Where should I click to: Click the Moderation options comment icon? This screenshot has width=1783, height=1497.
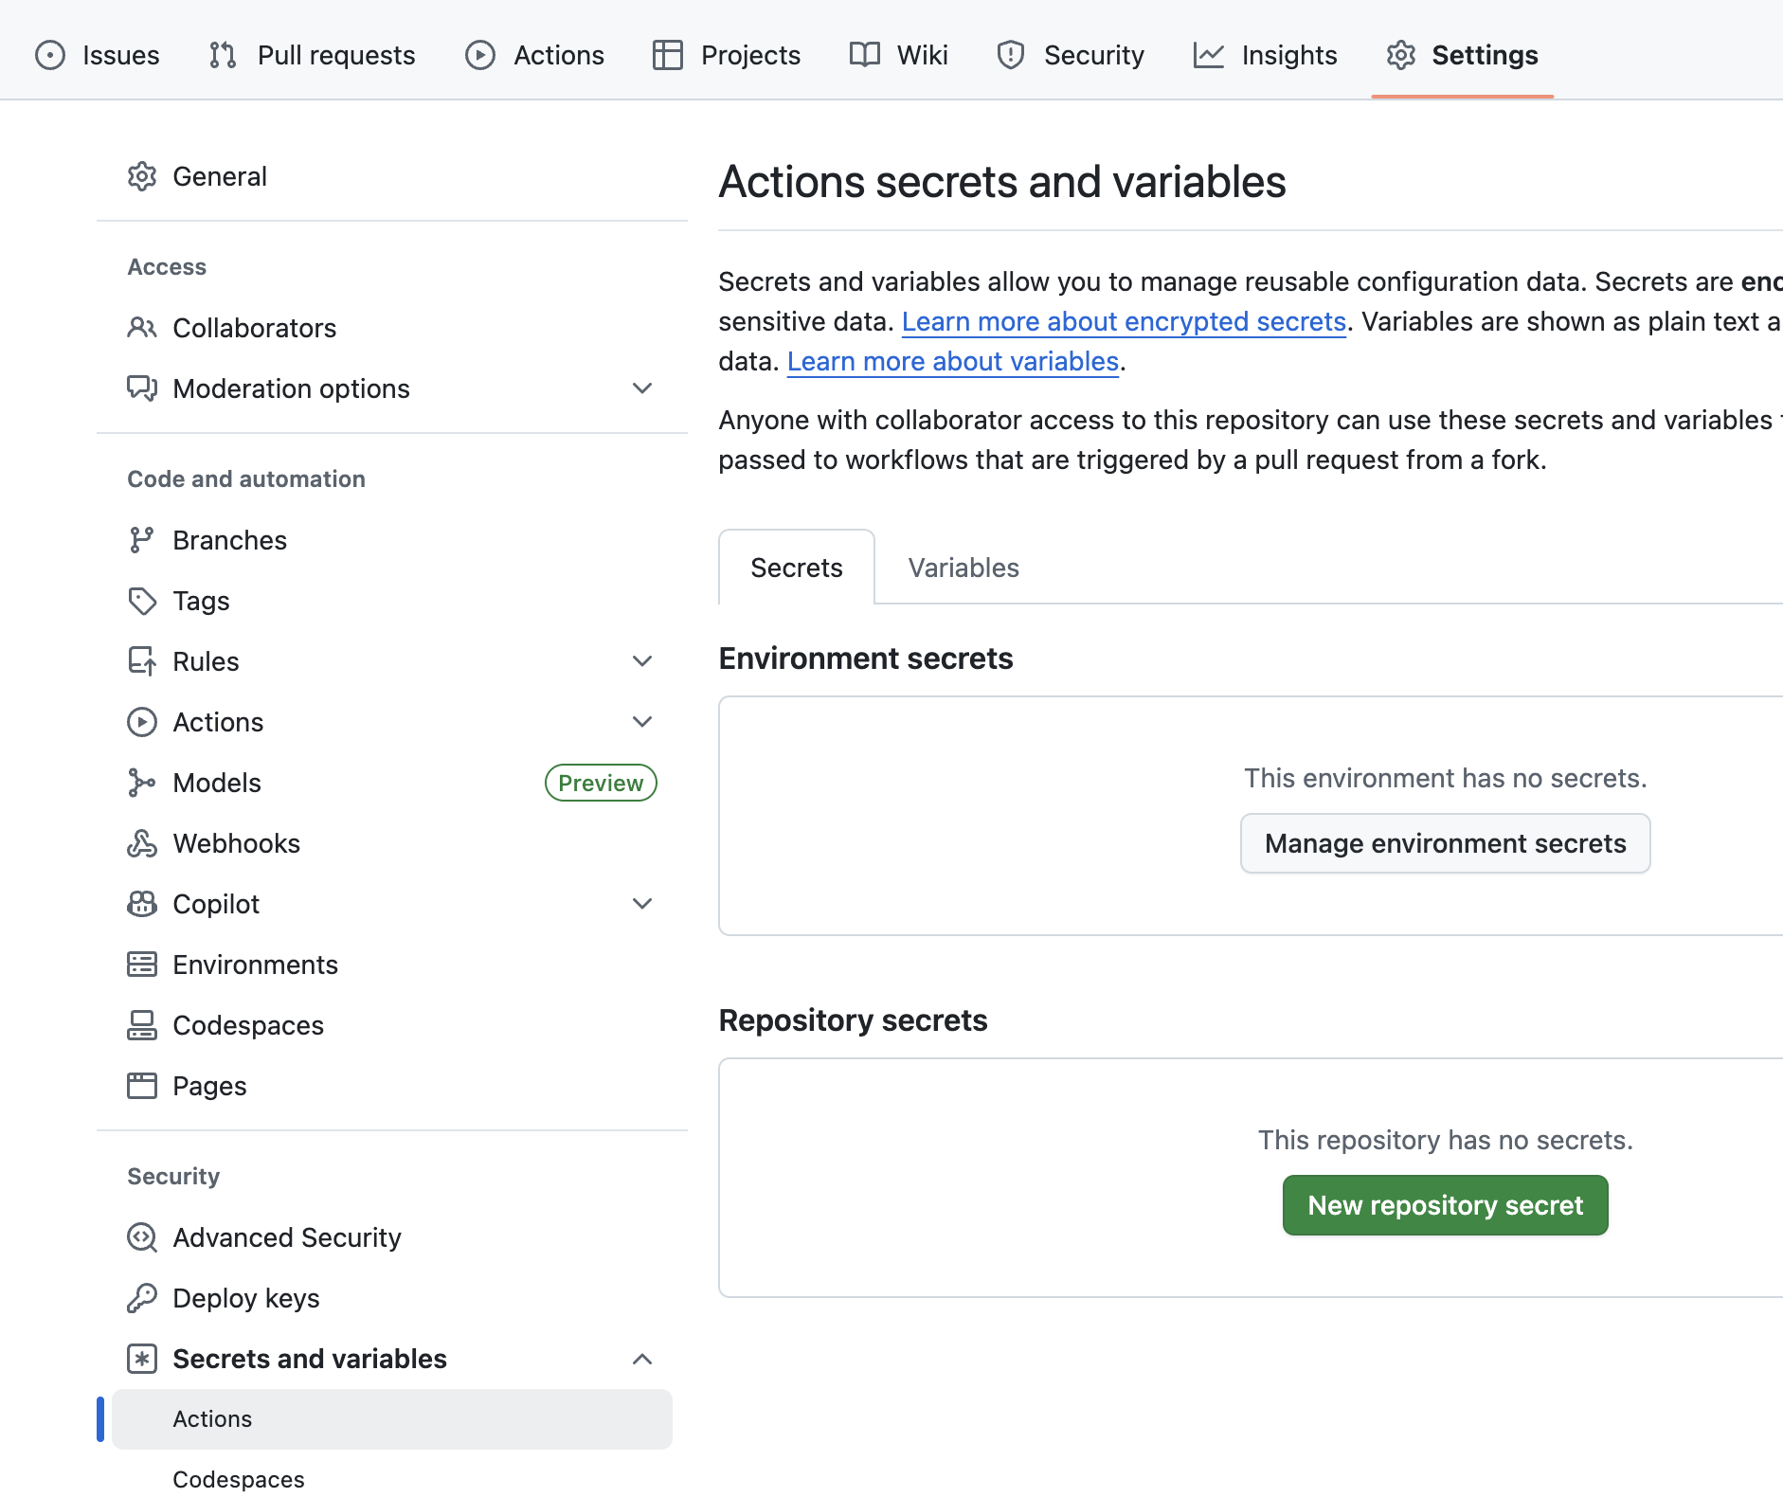(142, 388)
